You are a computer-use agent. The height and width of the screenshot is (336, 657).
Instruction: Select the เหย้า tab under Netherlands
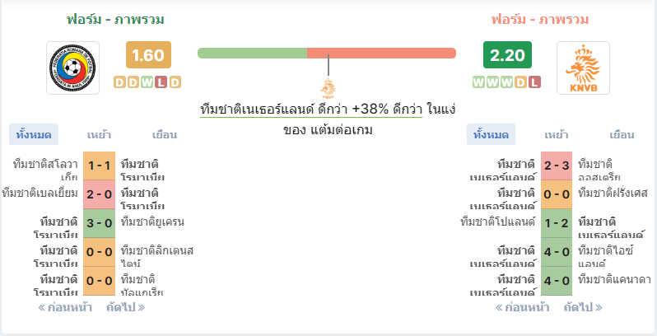tap(557, 135)
